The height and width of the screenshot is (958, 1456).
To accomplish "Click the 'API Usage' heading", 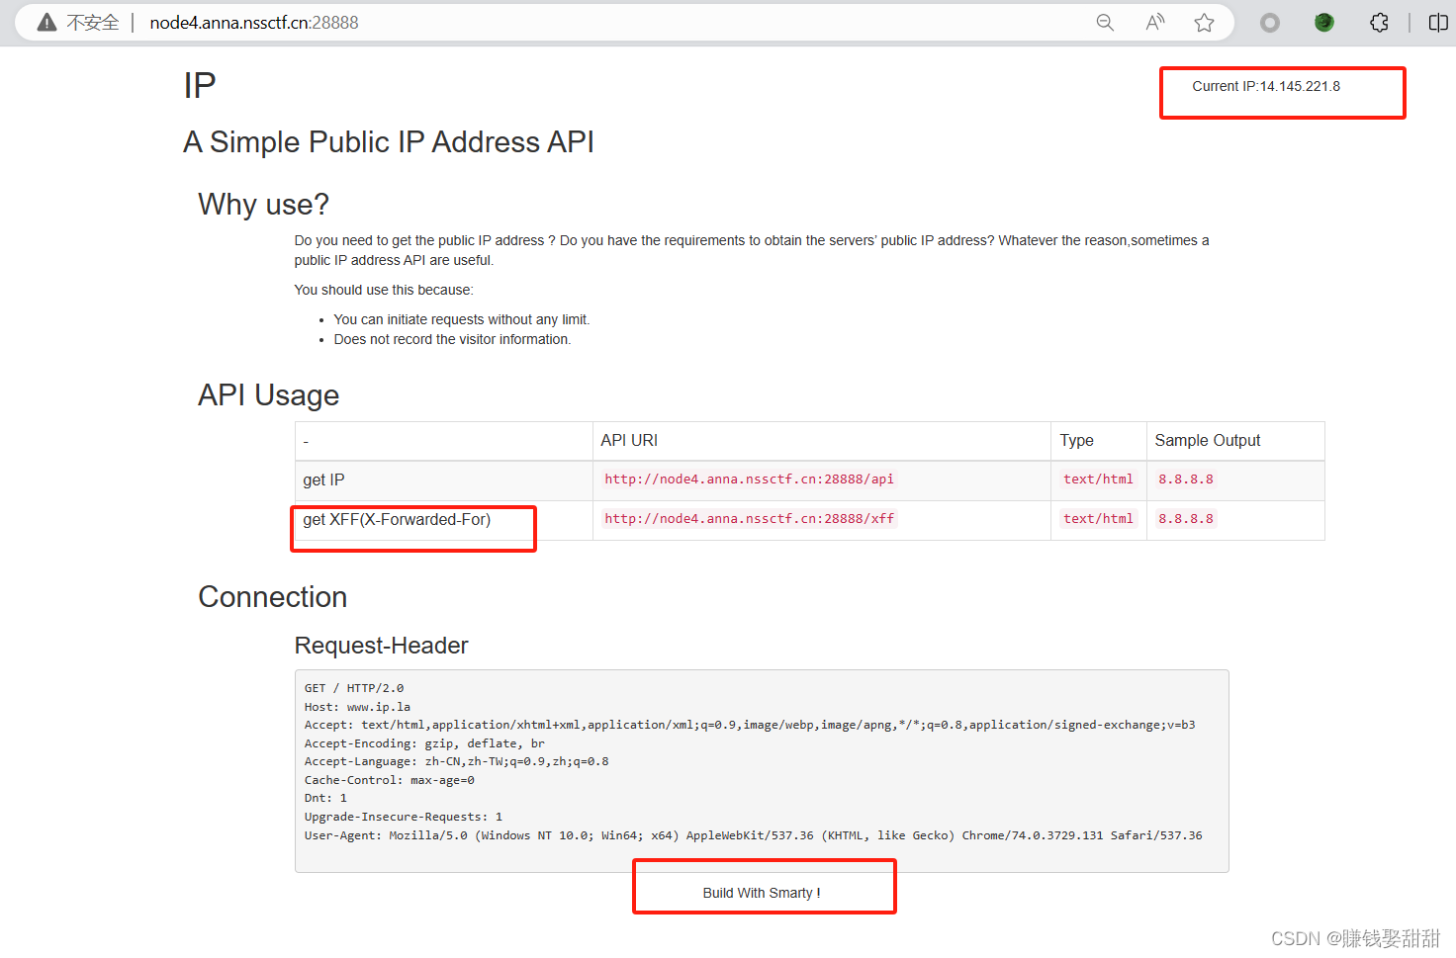I will pos(268,395).
